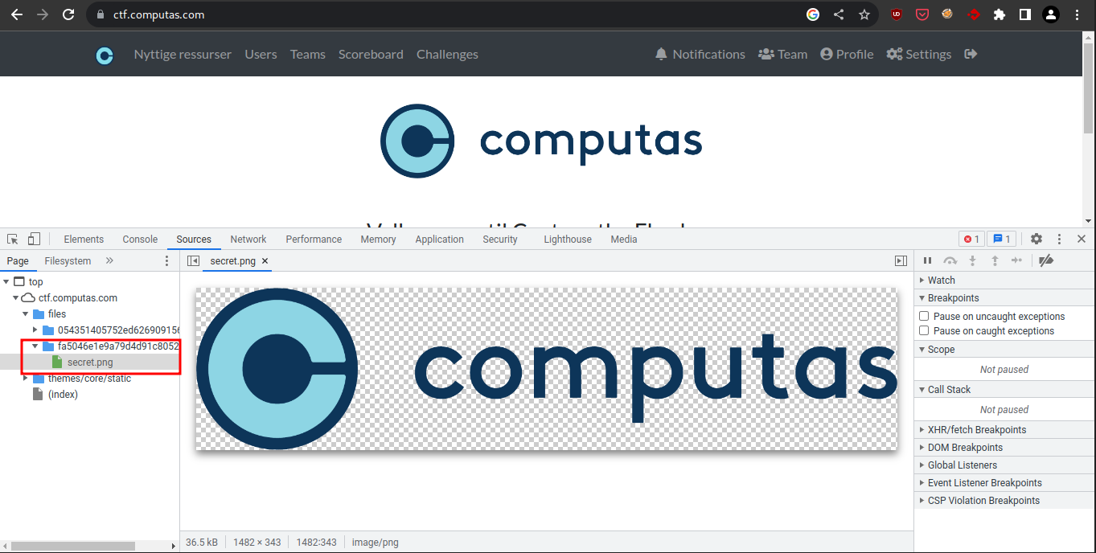Click the red errors count badge

coord(971,239)
